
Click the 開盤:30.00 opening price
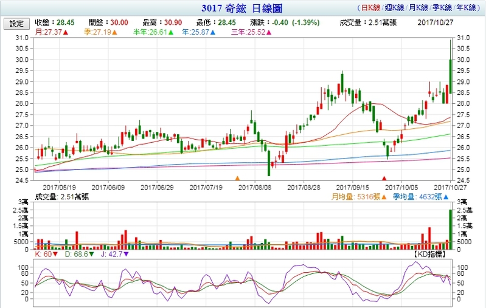coord(108,22)
